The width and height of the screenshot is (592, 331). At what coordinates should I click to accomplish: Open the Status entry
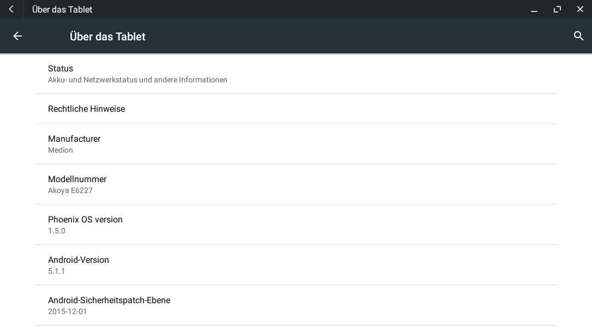click(x=296, y=74)
